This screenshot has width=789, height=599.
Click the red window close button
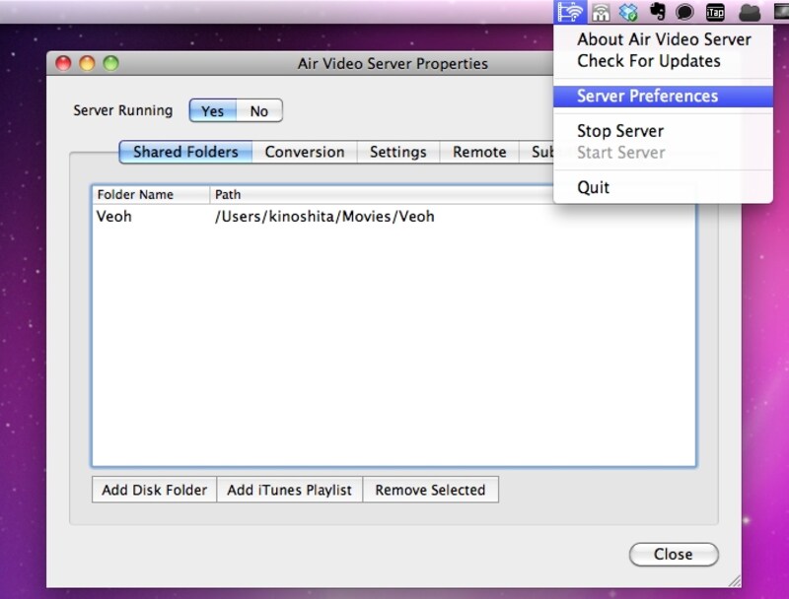click(x=63, y=63)
